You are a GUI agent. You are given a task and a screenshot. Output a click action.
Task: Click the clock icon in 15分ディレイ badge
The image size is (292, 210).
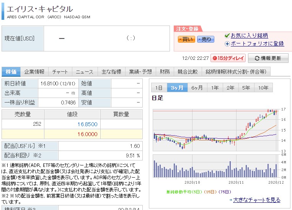(x=215, y=58)
